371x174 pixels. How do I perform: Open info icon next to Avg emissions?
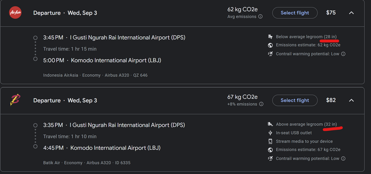coord(260,17)
